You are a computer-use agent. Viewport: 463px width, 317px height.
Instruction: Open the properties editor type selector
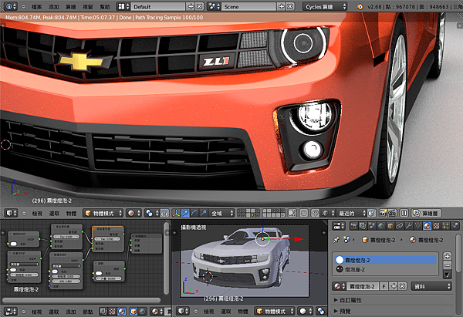point(339,227)
